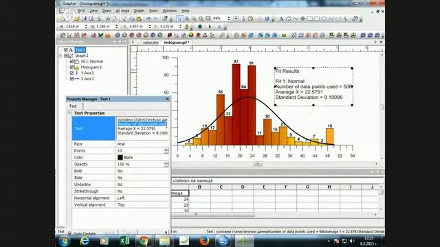Open Excel from the taskbar
440x247 pixels.
coord(124,241)
